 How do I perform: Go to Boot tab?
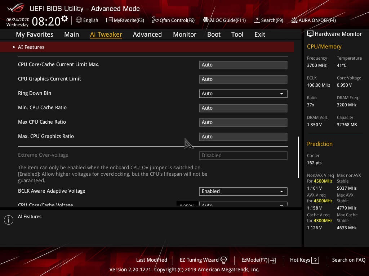(x=214, y=34)
